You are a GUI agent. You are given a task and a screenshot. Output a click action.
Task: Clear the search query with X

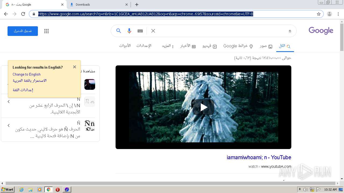point(153,31)
